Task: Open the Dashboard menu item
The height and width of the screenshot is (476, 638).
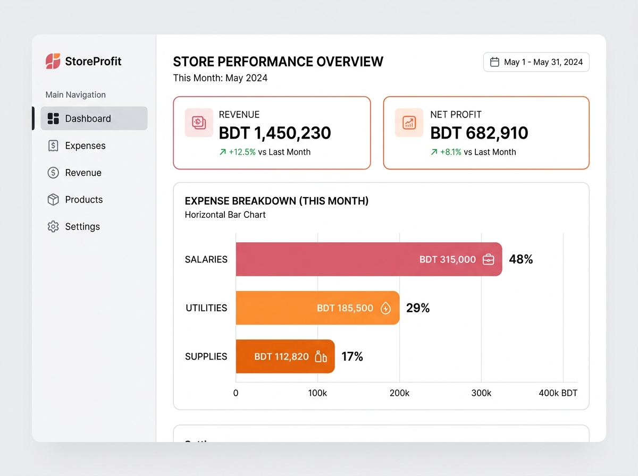Action: tap(94, 118)
